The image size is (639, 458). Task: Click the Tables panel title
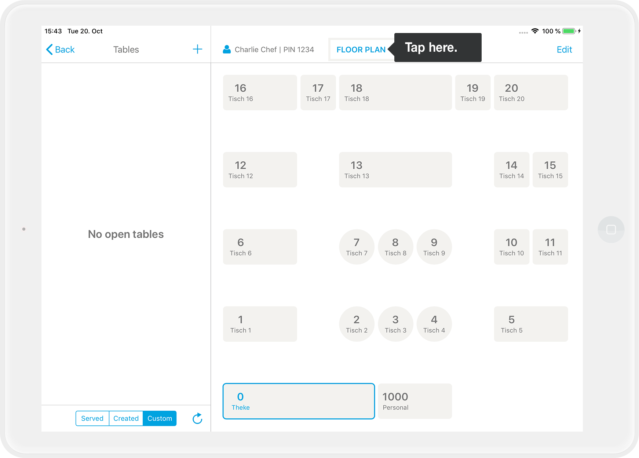126,50
